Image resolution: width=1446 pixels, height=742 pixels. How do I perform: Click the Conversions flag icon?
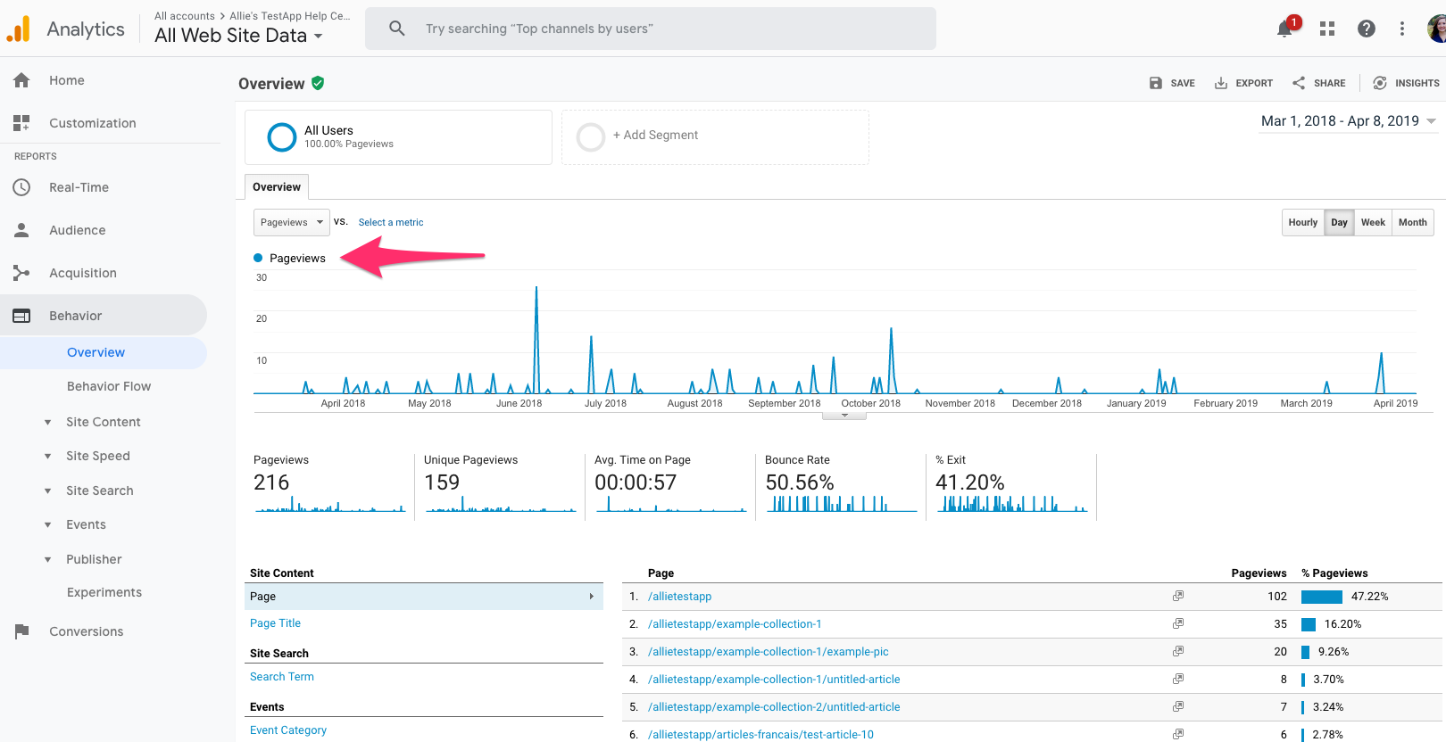click(x=21, y=631)
